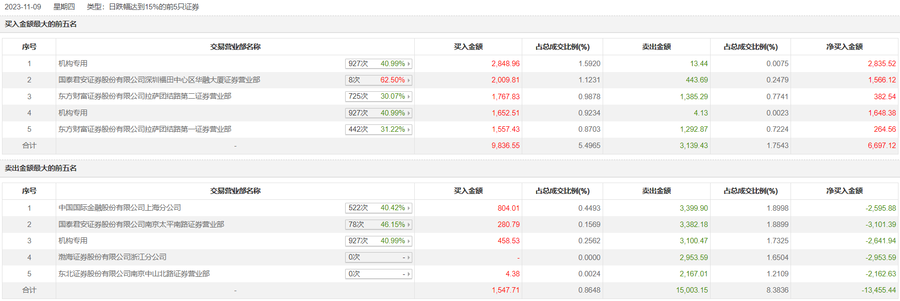Expand the 78次 46.15% badge
Screen dimensions: 900x301
(378, 225)
